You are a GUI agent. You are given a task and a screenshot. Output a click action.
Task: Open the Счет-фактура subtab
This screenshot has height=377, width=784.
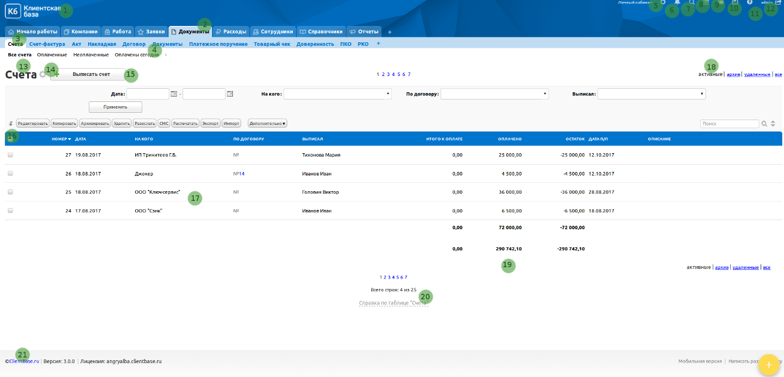tap(47, 44)
